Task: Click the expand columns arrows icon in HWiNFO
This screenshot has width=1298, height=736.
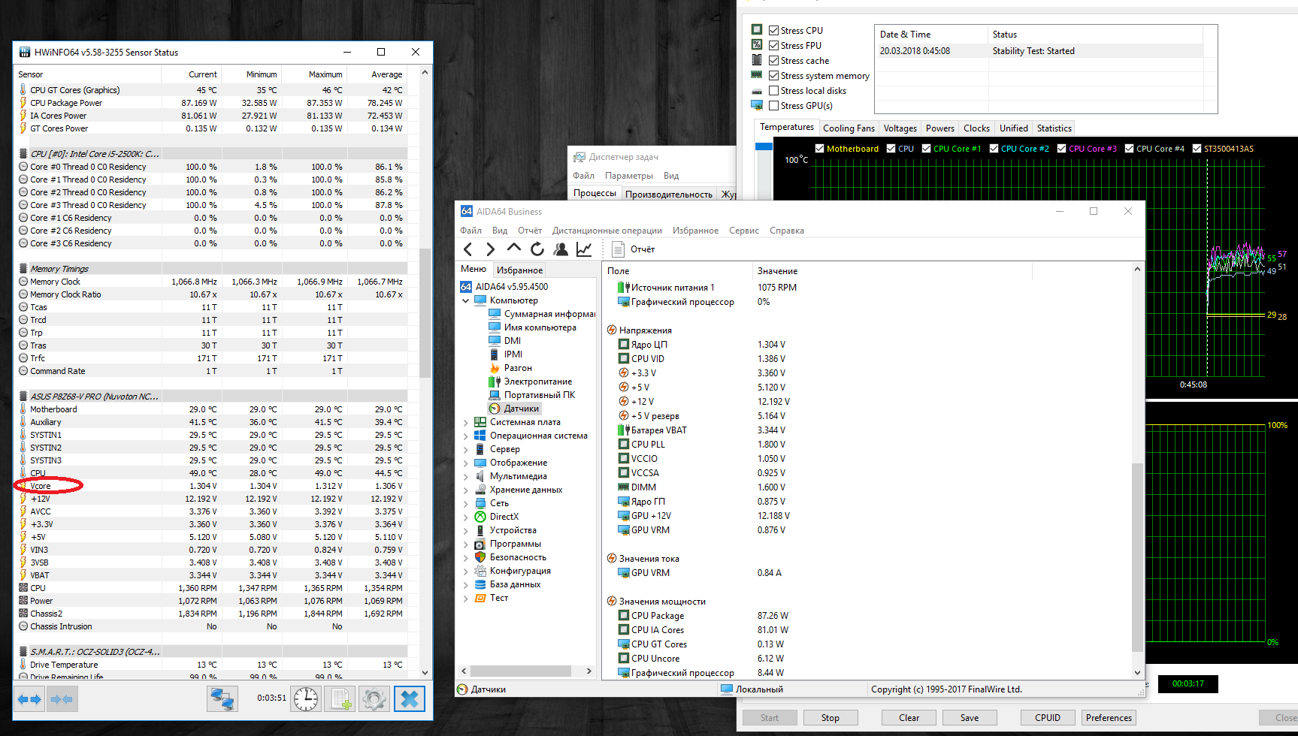Action: [30, 699]
